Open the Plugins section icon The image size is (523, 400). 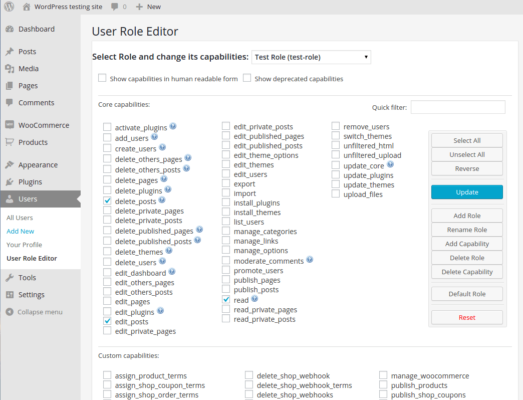tap(11, 182)
